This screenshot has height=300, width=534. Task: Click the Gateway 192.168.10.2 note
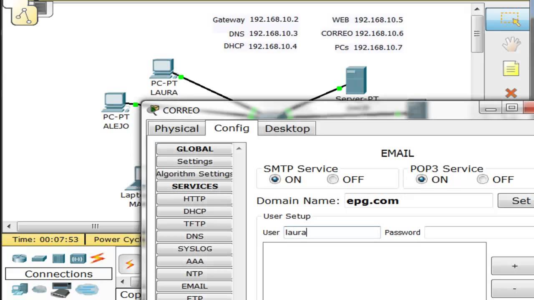[x=255, y=20]
